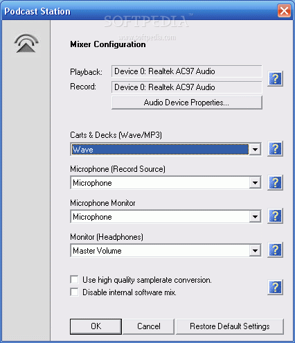Click the Podcast Station logo icon
Image resolution: width=295 pixels, height=343 pixels.
[26, 44]
